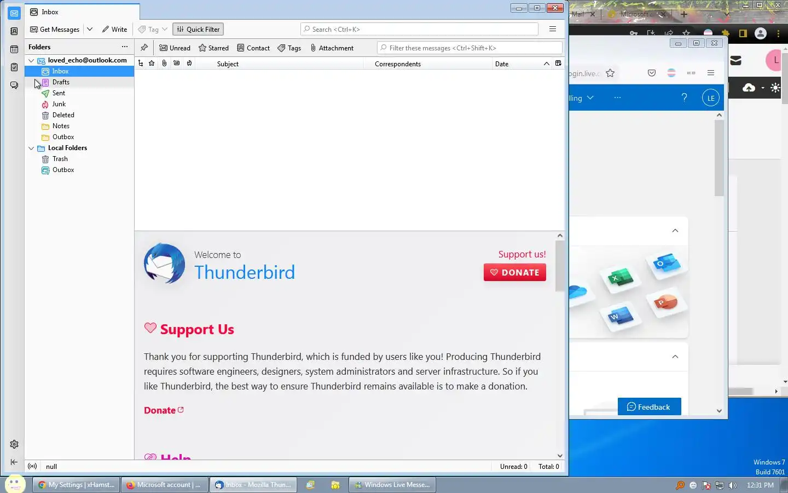Viewport: 788px width, 493px height.
Task: Sort messages by Correspondents column
Action: 398,64
